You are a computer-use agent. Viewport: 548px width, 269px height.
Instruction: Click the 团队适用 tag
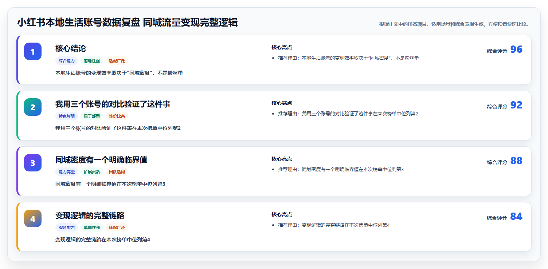[x=117, y=172]
